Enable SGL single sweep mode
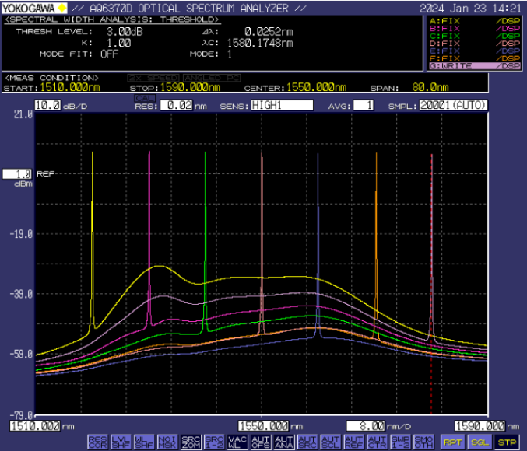The width and height of the screenshot is (527, 451). tap(478, 442)
